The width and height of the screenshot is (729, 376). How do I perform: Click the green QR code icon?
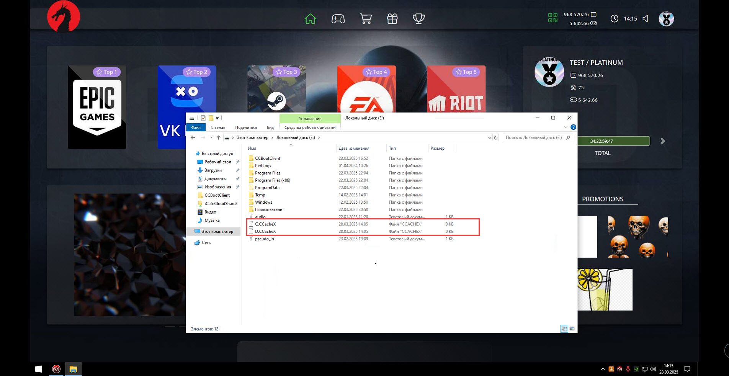(x=552, y=18)
